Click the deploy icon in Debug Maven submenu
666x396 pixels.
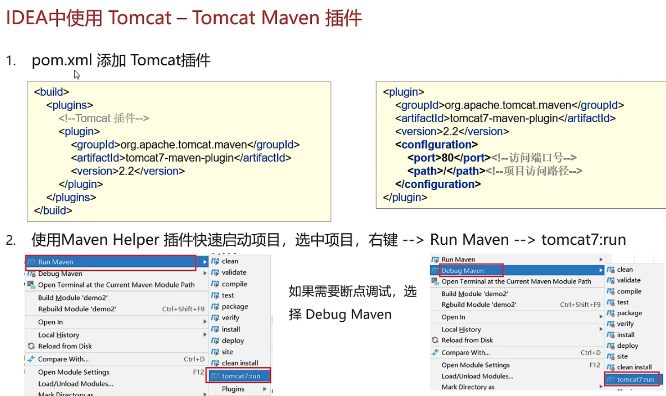[611, 346]
